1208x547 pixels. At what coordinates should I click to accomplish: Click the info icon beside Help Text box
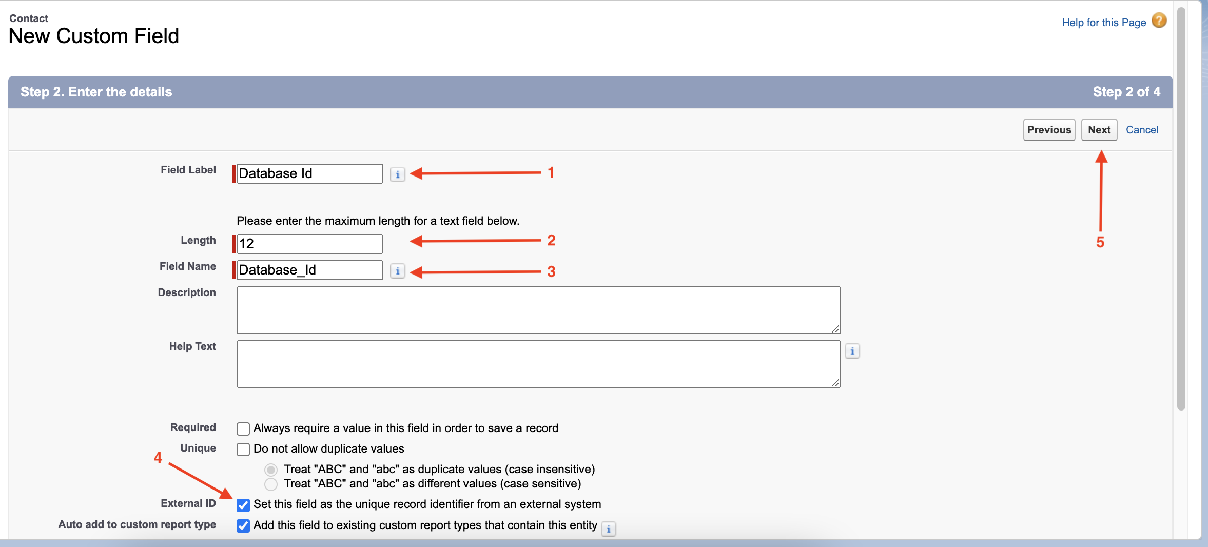[x=852, y=351]
